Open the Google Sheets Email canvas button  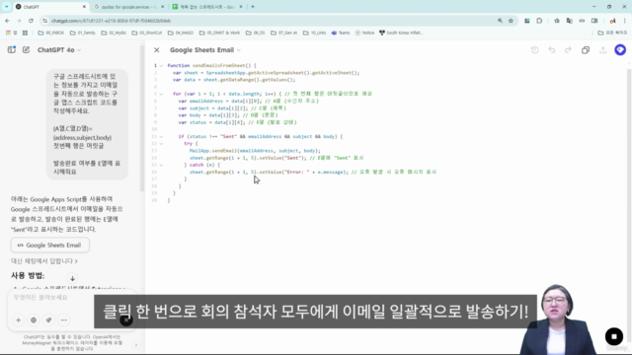tap(50, 246)
